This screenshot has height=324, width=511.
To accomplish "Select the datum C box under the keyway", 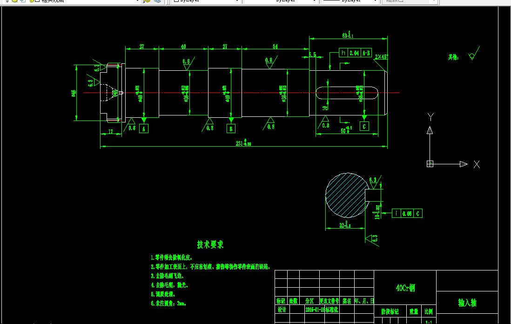I will pos(364,126).
